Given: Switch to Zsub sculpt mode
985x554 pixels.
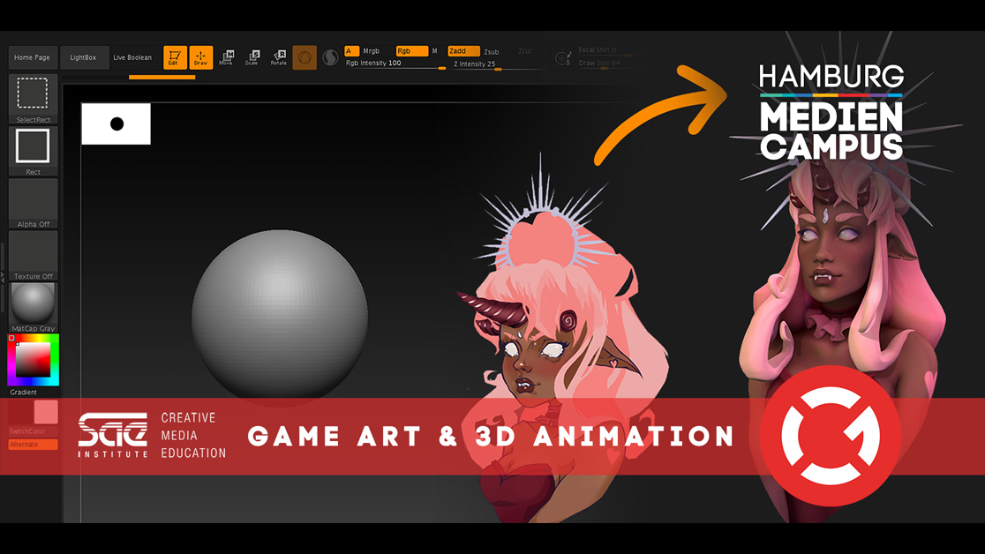Looking at the screenshot, I should (492, 51).
